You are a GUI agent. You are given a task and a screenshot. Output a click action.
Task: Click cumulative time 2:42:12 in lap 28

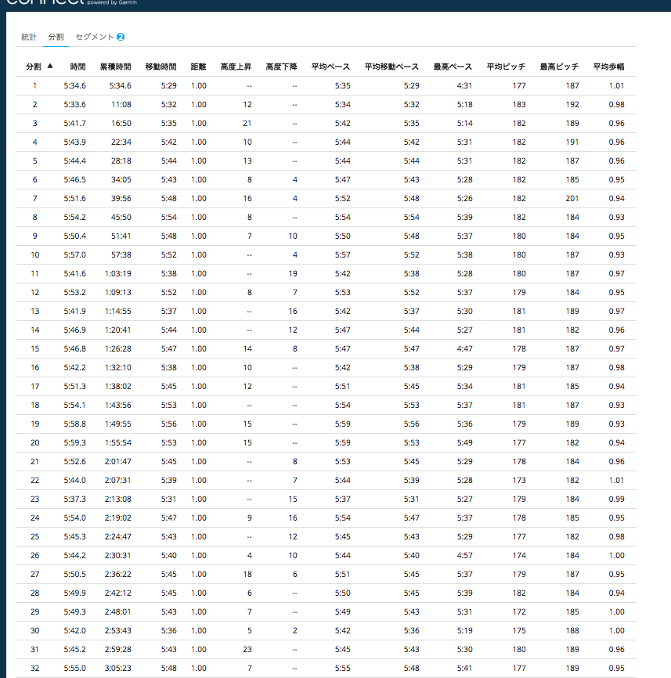[x=118, y=593]
